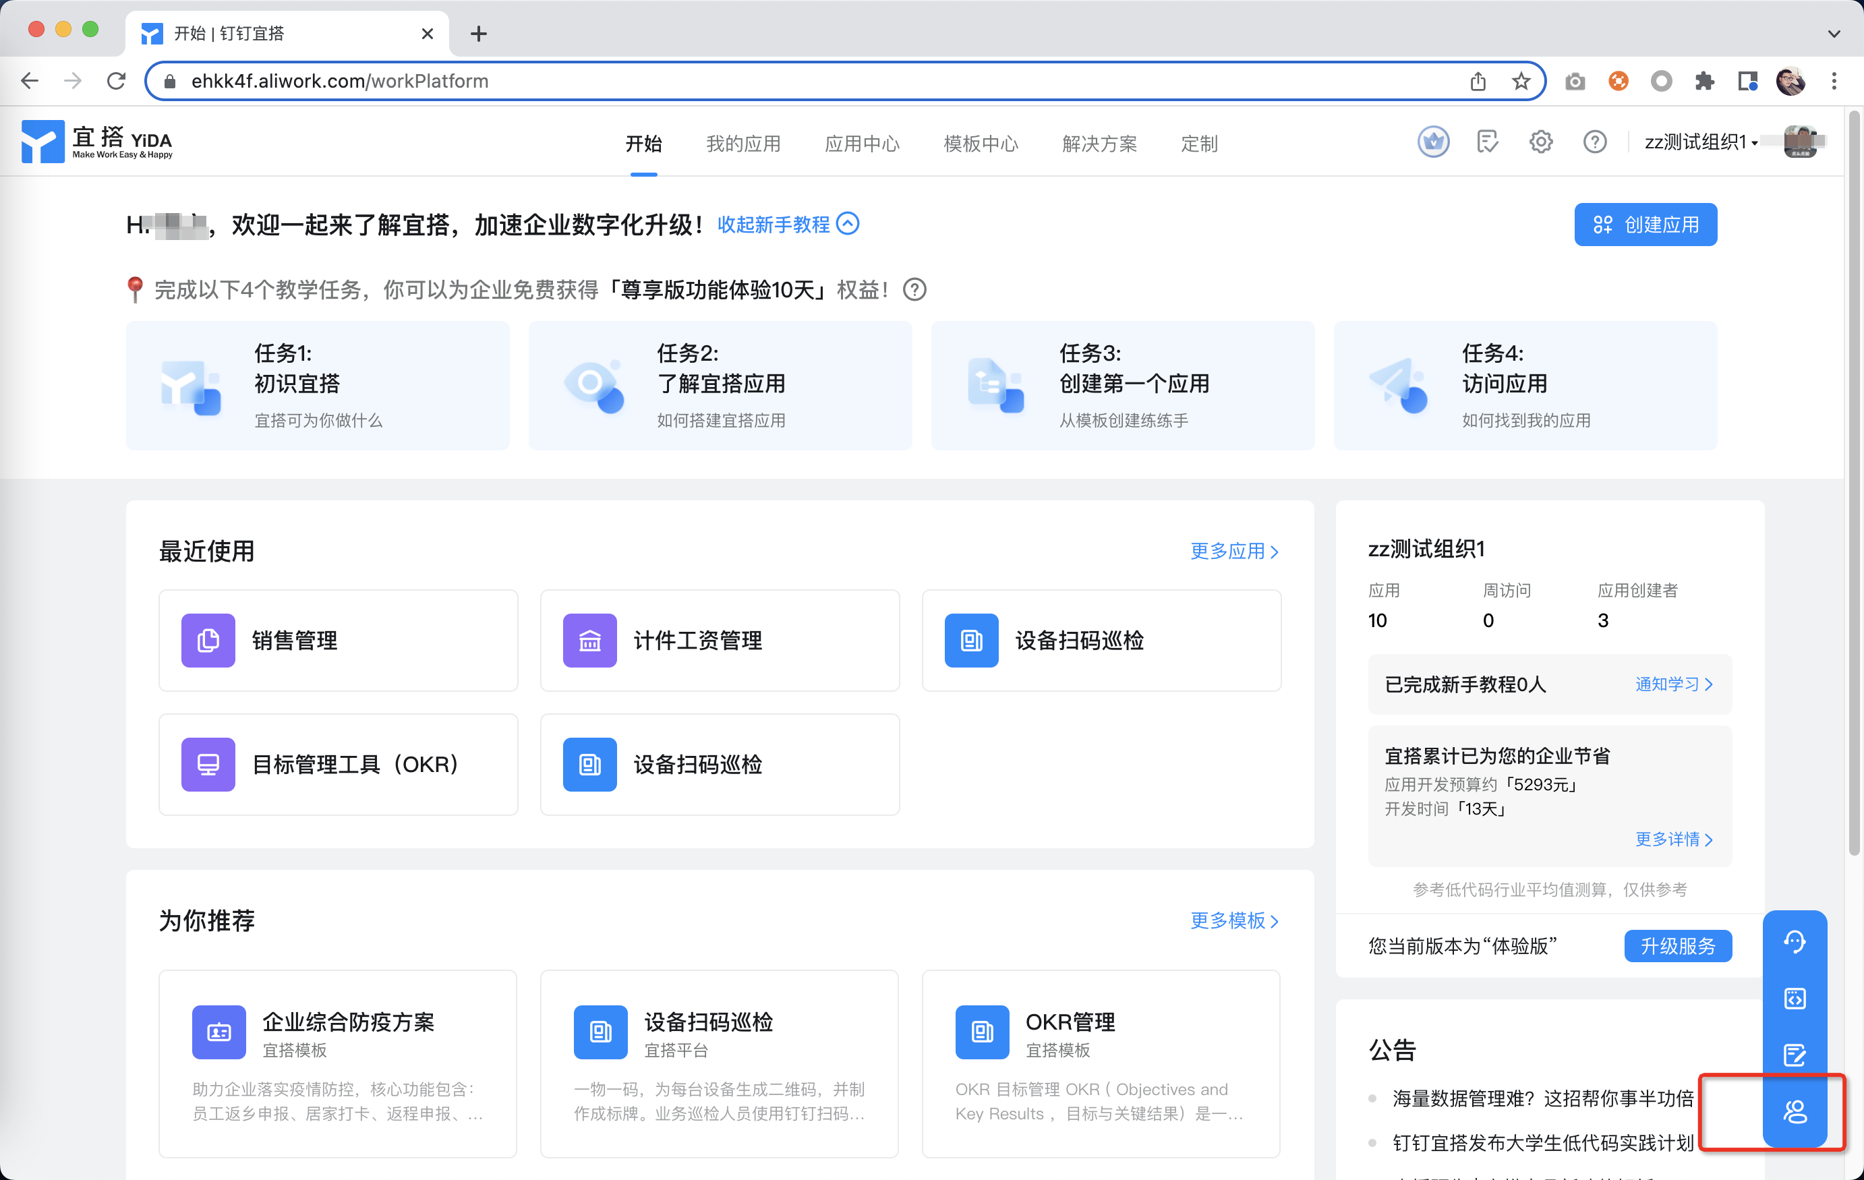The image size is (1864, 1180).
Task: Open 定制 tab
Action: 1199,143
